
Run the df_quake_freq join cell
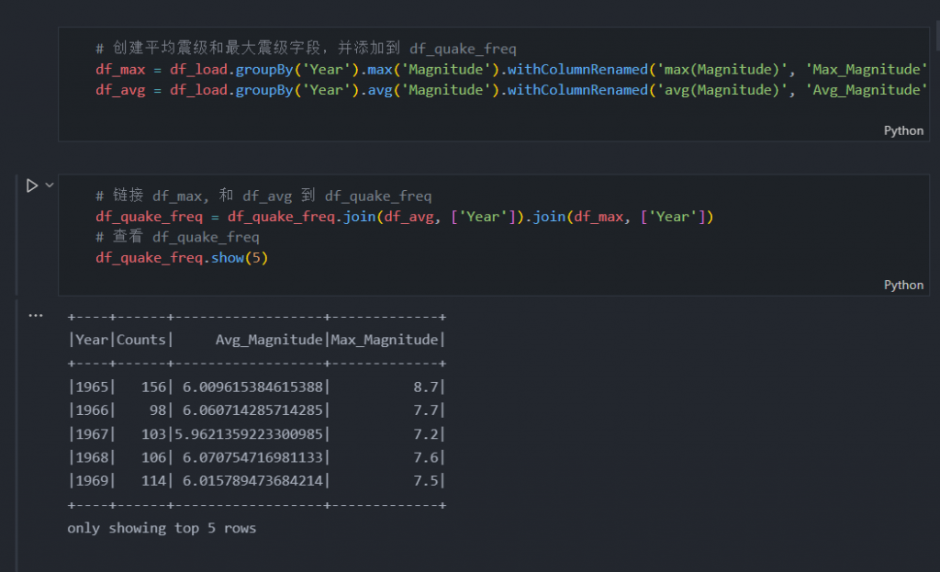pyautogui.click(x=32, y=185)
